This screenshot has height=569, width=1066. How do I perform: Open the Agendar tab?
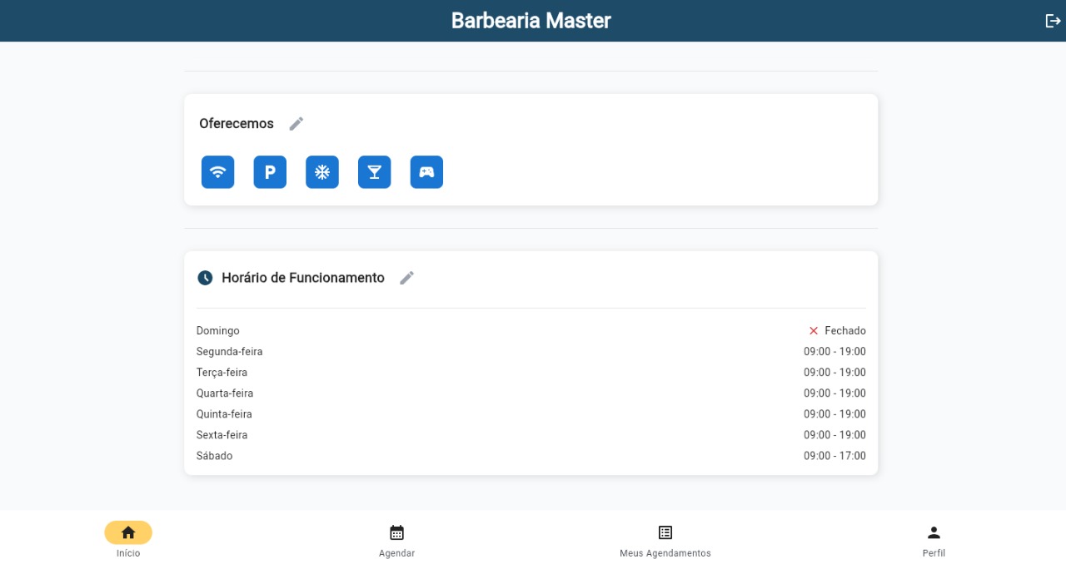pyautogui.click(x=396, y=540)
